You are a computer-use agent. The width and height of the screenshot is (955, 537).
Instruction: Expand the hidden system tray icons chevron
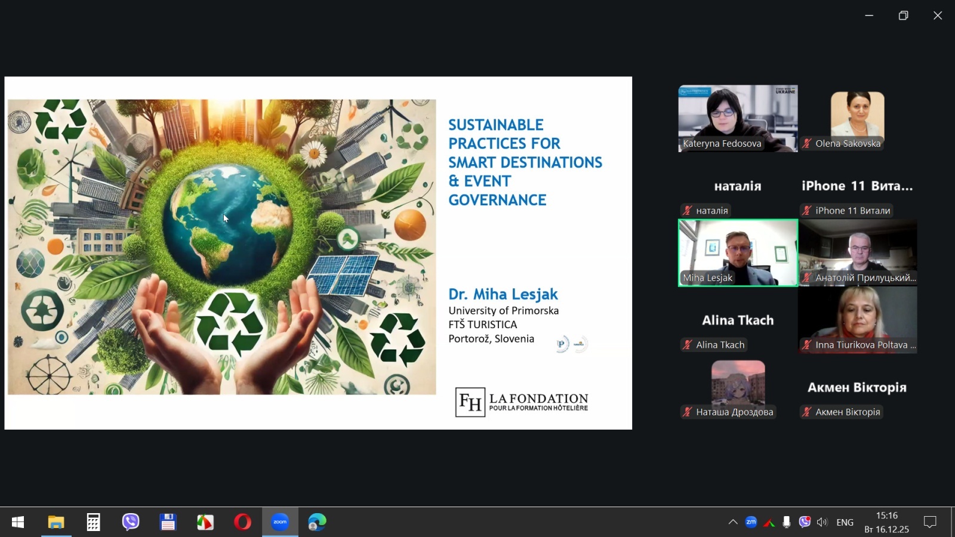click(733, 522)
